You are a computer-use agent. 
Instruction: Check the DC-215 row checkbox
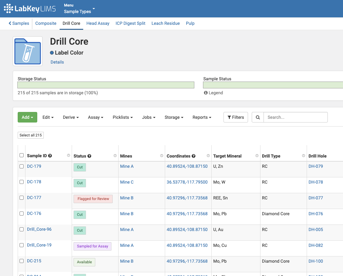(x=21, y=261)
